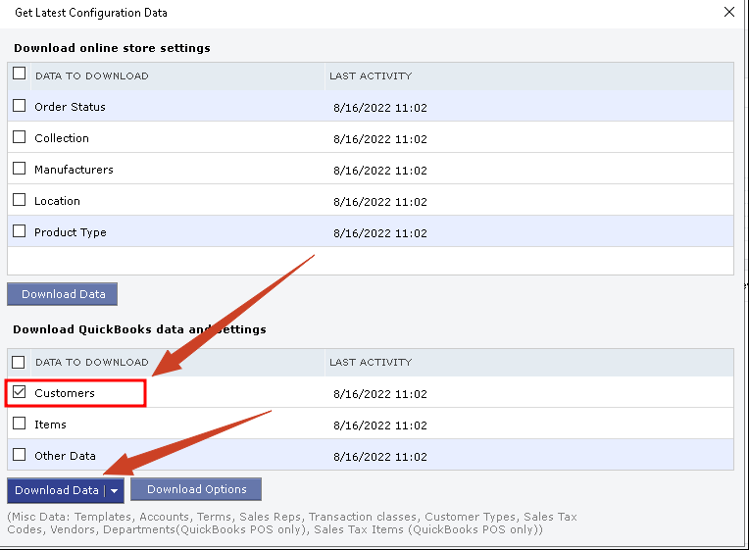Toggle the select-all box in QuickBooks data header
The image size is (749, 550).
pos(19,362)
